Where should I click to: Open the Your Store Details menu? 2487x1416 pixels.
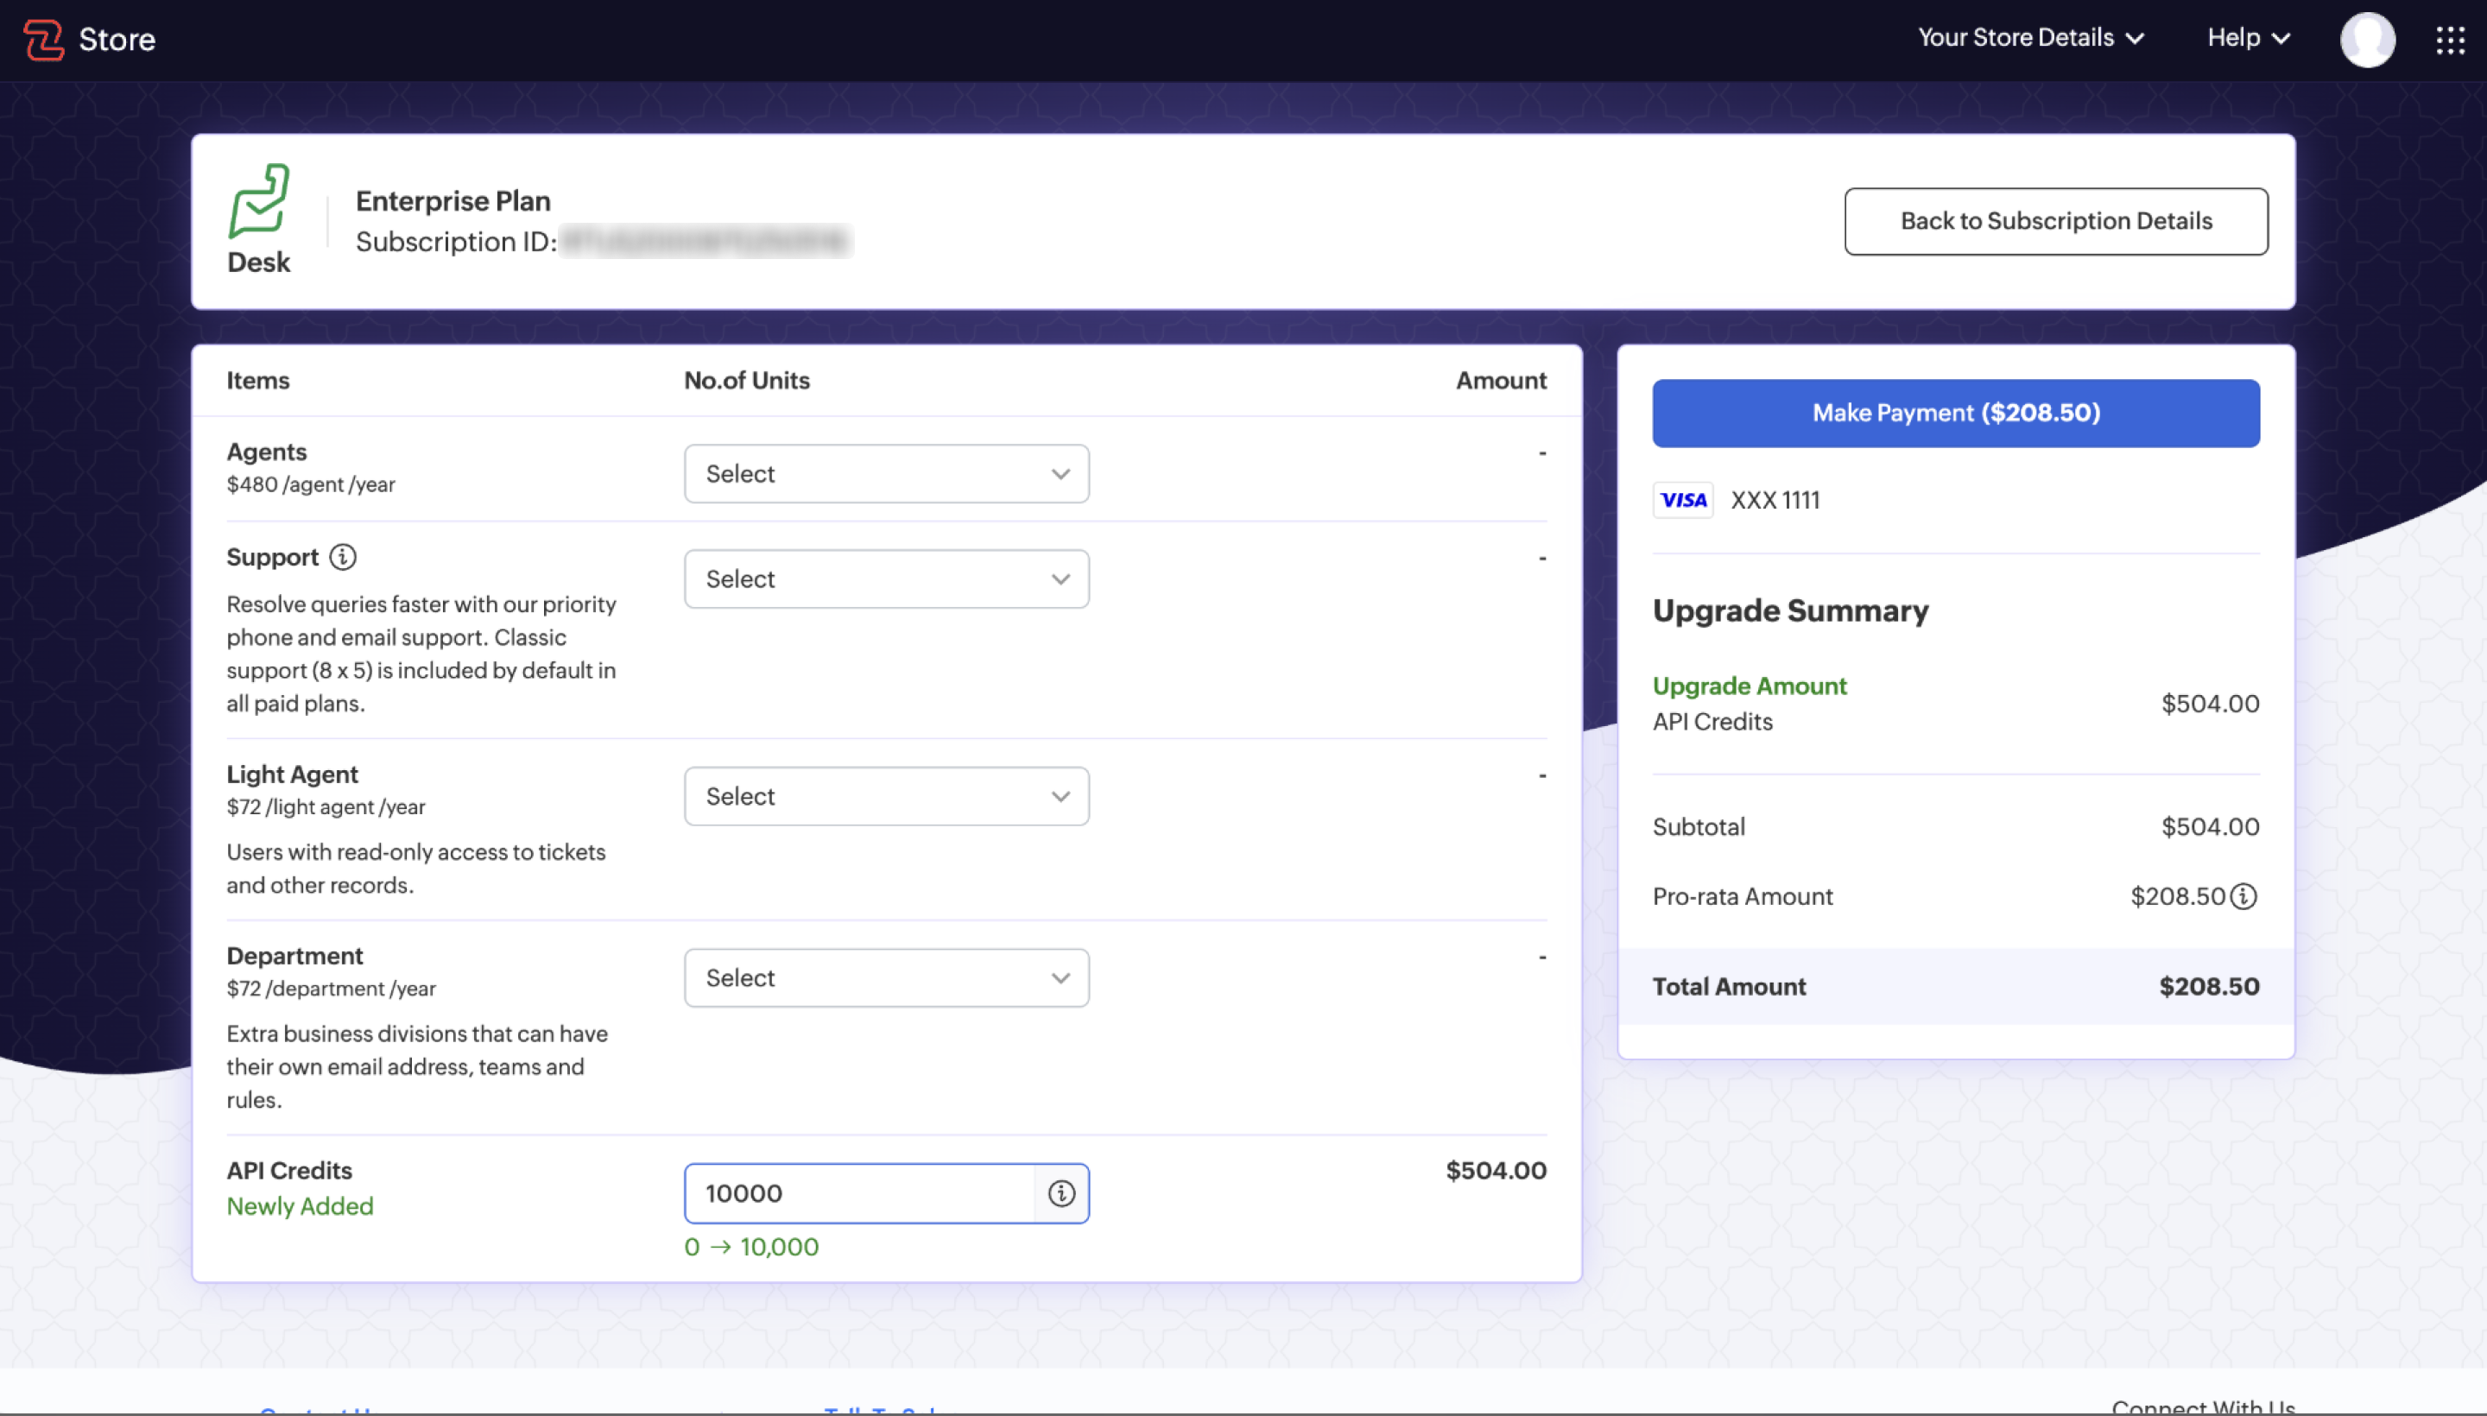coord(2030,38)
